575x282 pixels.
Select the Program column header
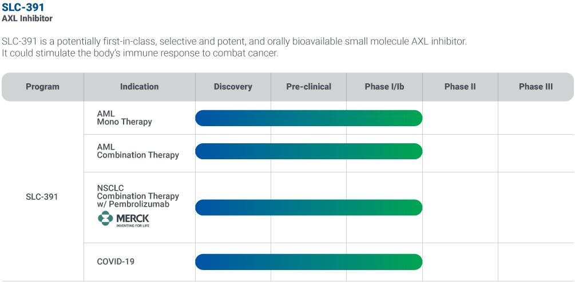coord(42,87)
